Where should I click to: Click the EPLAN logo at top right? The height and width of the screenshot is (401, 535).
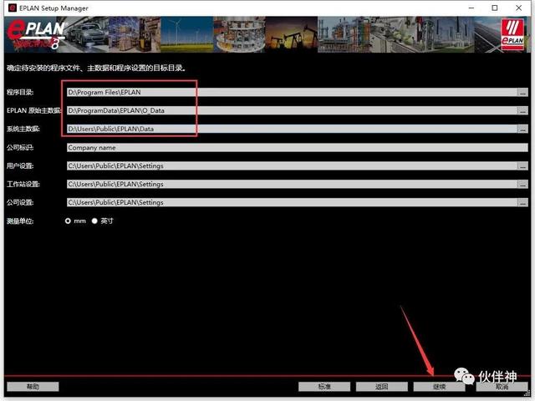[512, 34]
